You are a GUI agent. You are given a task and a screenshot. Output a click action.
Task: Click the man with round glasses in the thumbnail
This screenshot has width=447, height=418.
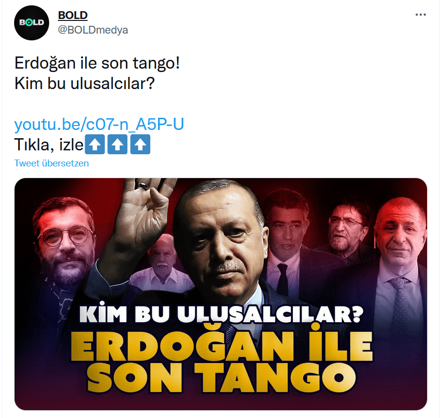click(x=64, y=242)
